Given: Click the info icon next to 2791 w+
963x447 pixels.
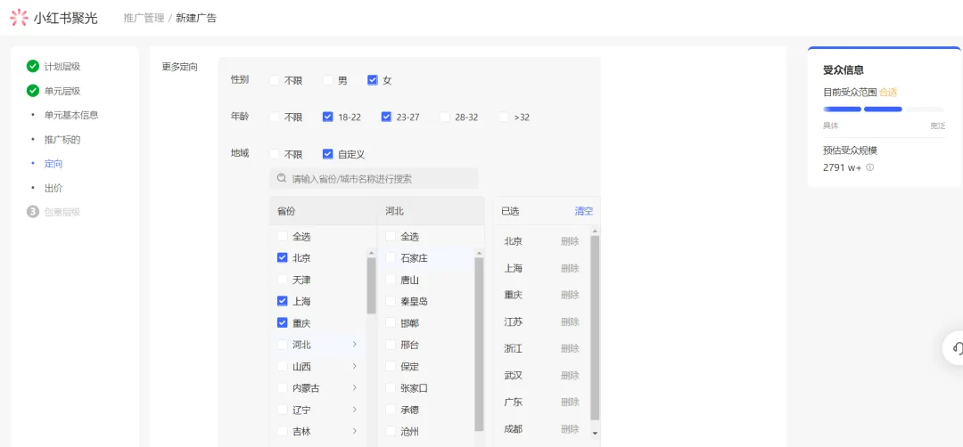Looking at the screenshot, I should [870, 167].
